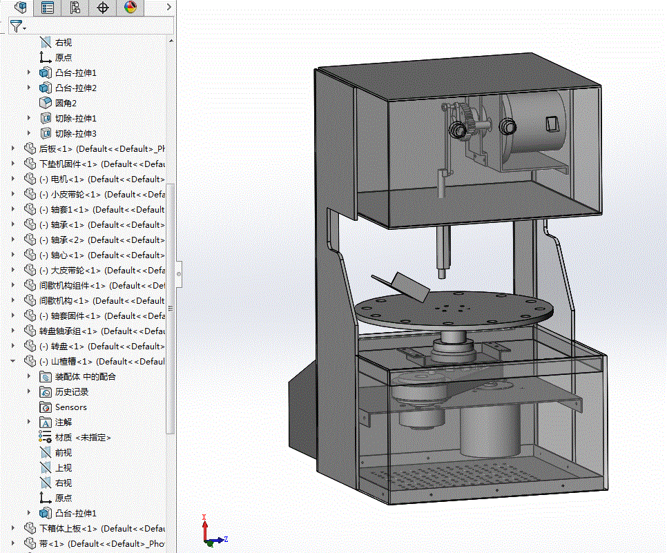667x553 pixels.
Task: Select the (-) 轴套固件<1> part icon
Action: (x=30, y=316)
